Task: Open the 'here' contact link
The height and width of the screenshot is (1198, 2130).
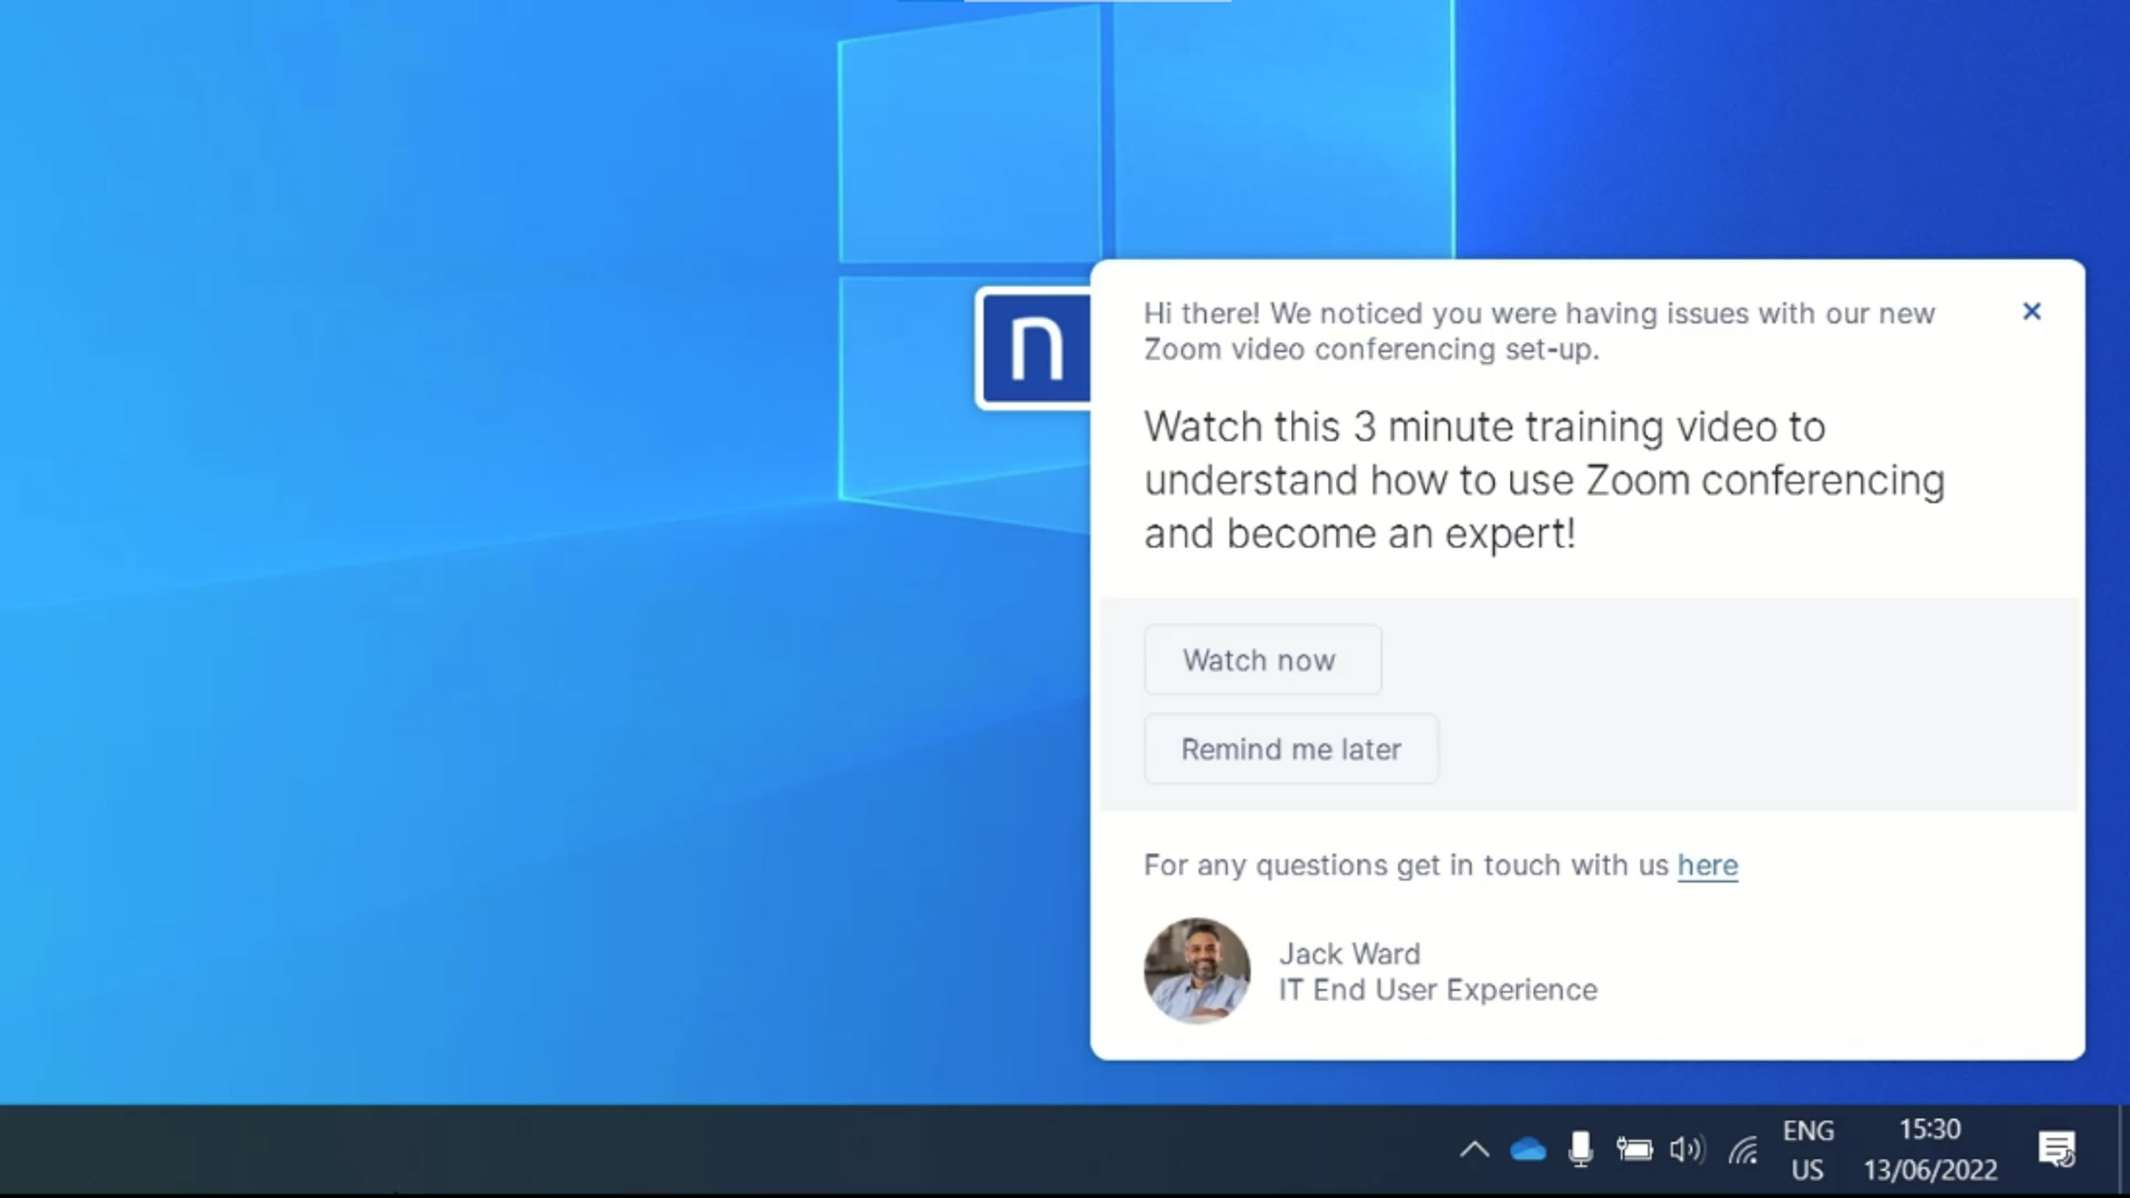Action: 1707,865
